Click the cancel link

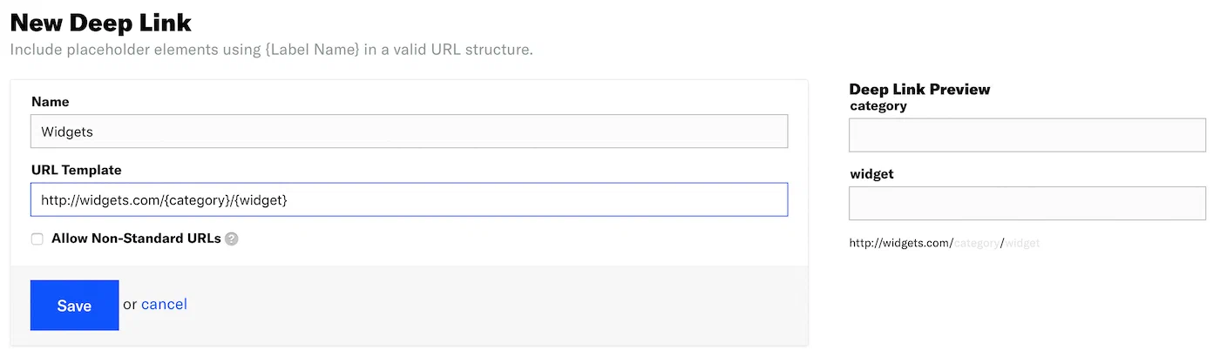click(x=164, y=304)
